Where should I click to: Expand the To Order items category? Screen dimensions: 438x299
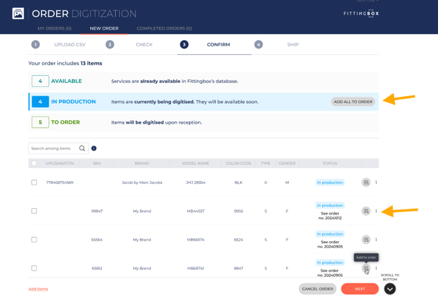(40, 122)
